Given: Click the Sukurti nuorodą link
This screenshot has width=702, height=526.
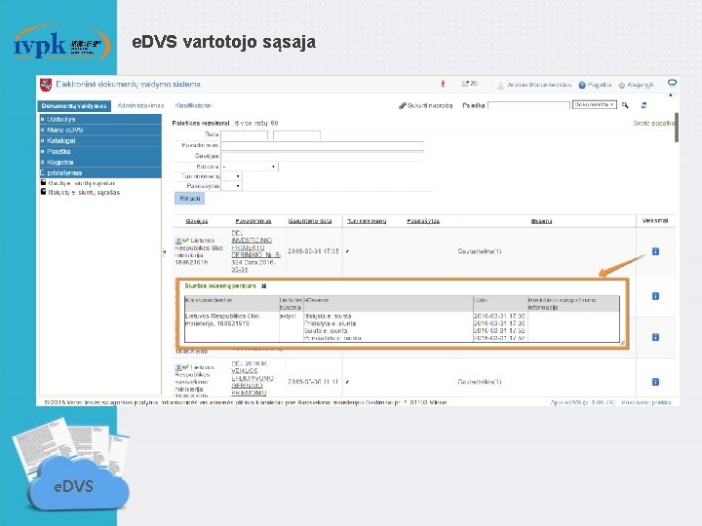Looking at the screenshot, I should [x=430, y=106].
